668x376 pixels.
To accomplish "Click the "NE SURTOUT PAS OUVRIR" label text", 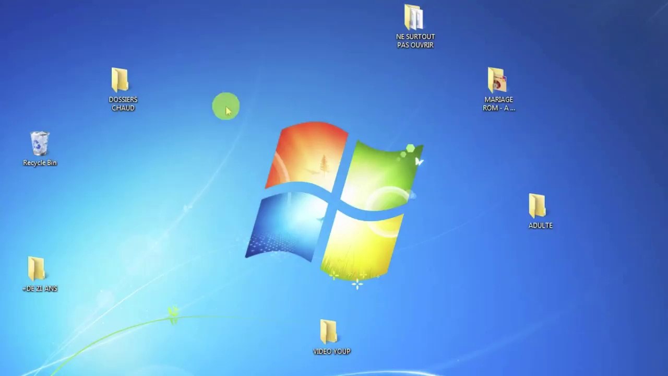I will tap(415, 41).
